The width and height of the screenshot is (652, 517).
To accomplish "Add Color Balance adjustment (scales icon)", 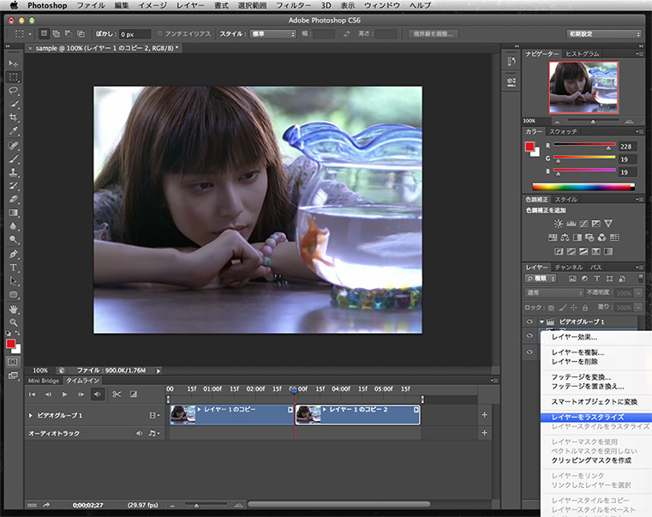I will (565, 237).
